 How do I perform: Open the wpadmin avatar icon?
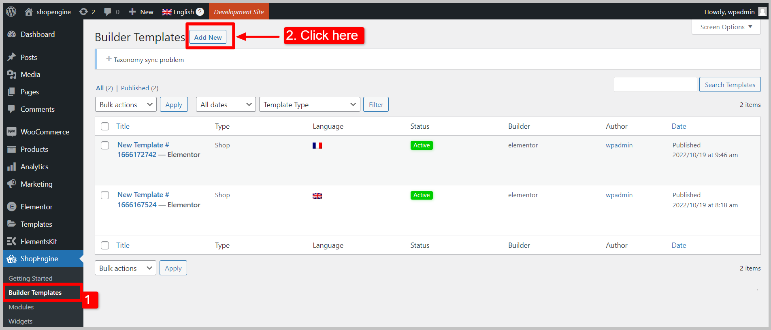[762, 12]
